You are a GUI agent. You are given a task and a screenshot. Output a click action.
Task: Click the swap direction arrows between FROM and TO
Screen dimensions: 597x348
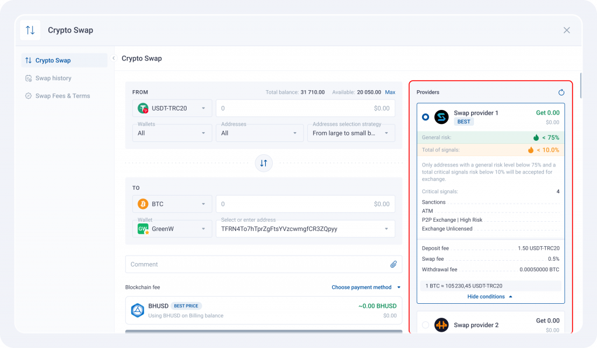pos(264,164)
